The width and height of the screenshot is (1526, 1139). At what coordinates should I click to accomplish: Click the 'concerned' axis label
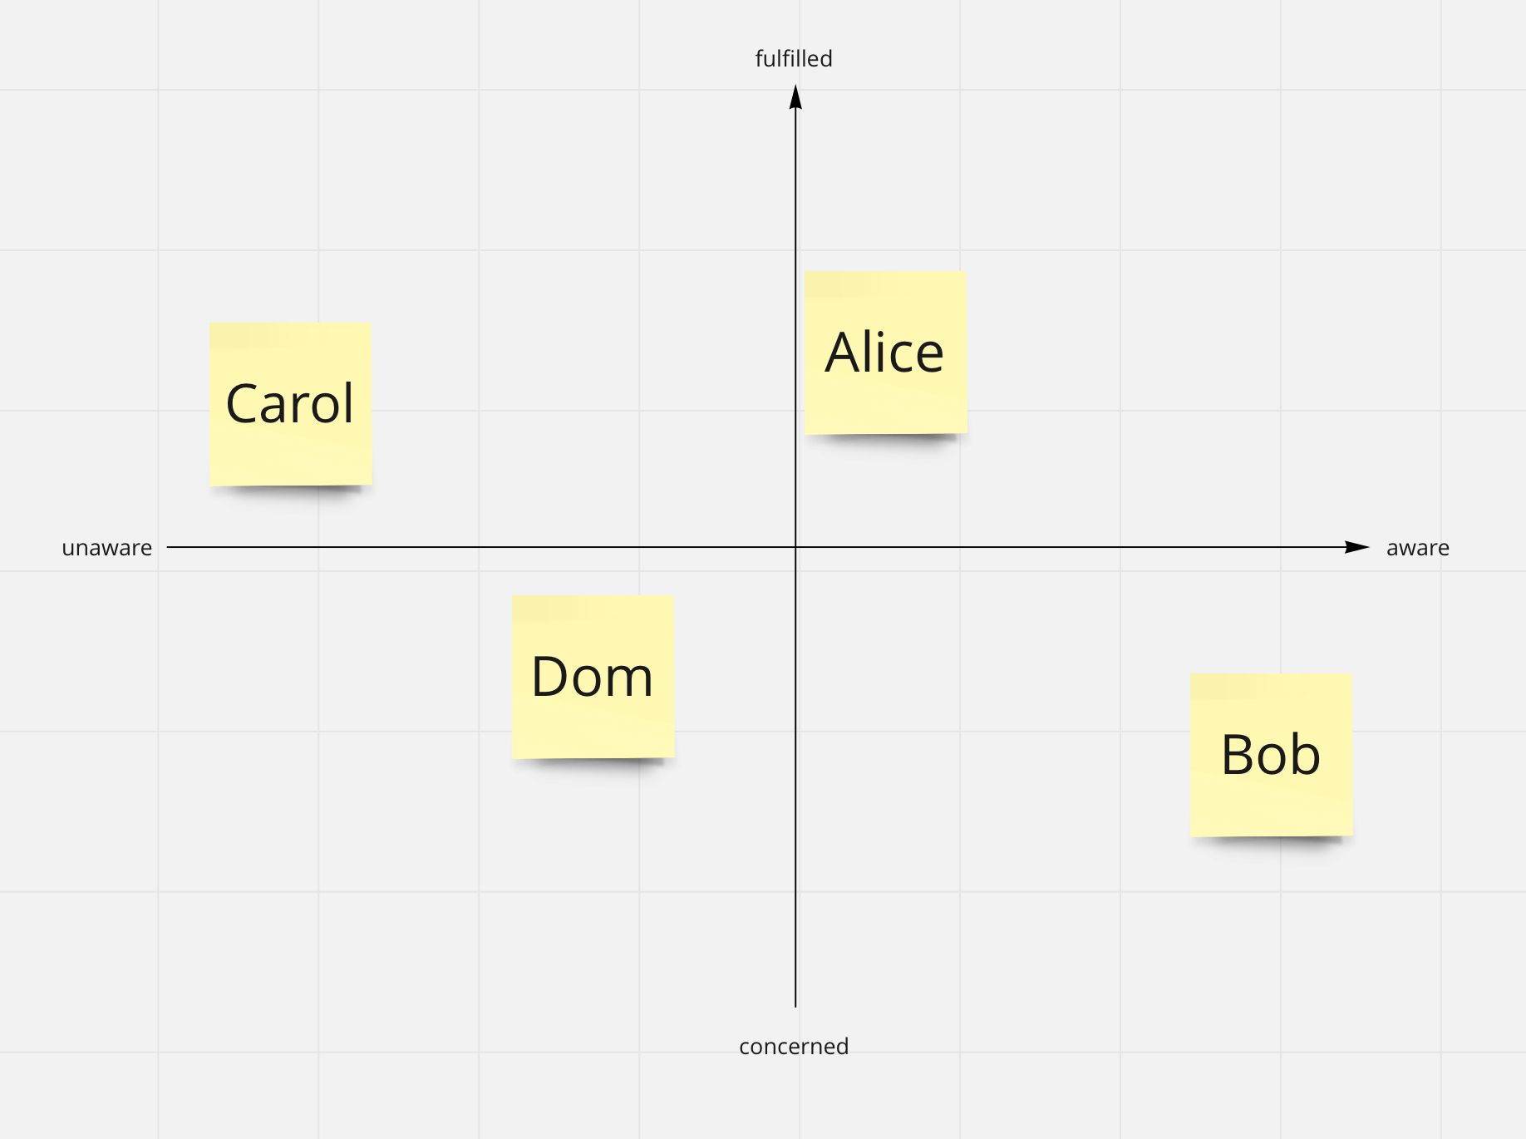pyautogui.click(x=794, y=1046)
